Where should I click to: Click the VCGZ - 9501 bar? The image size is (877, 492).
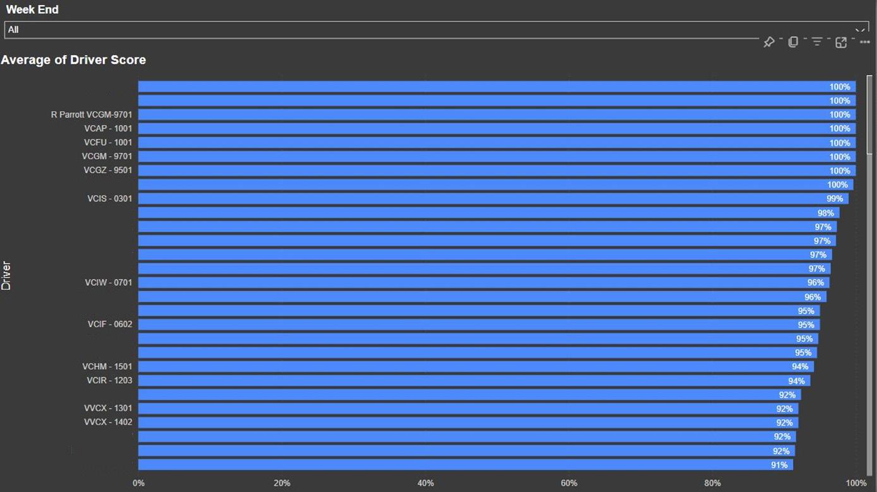pos(497,170)
